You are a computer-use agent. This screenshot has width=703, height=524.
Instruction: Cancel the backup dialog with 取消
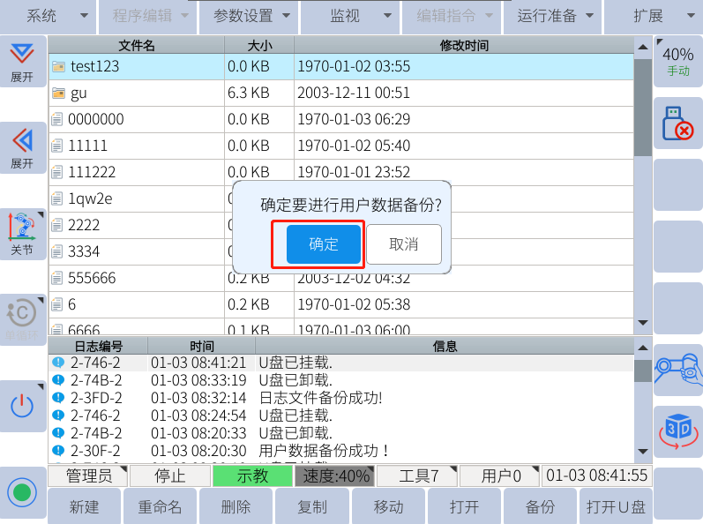point(404,244)
